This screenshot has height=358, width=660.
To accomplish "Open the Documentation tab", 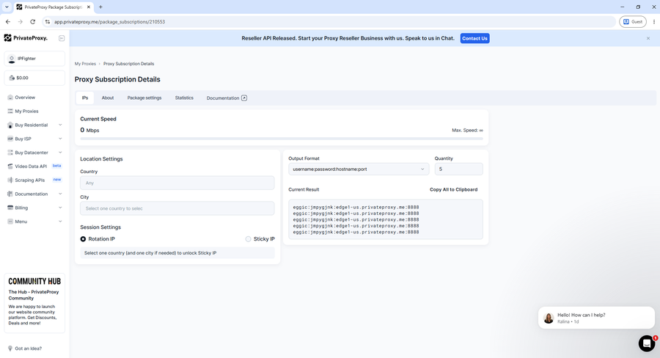I will coord(227,98).
